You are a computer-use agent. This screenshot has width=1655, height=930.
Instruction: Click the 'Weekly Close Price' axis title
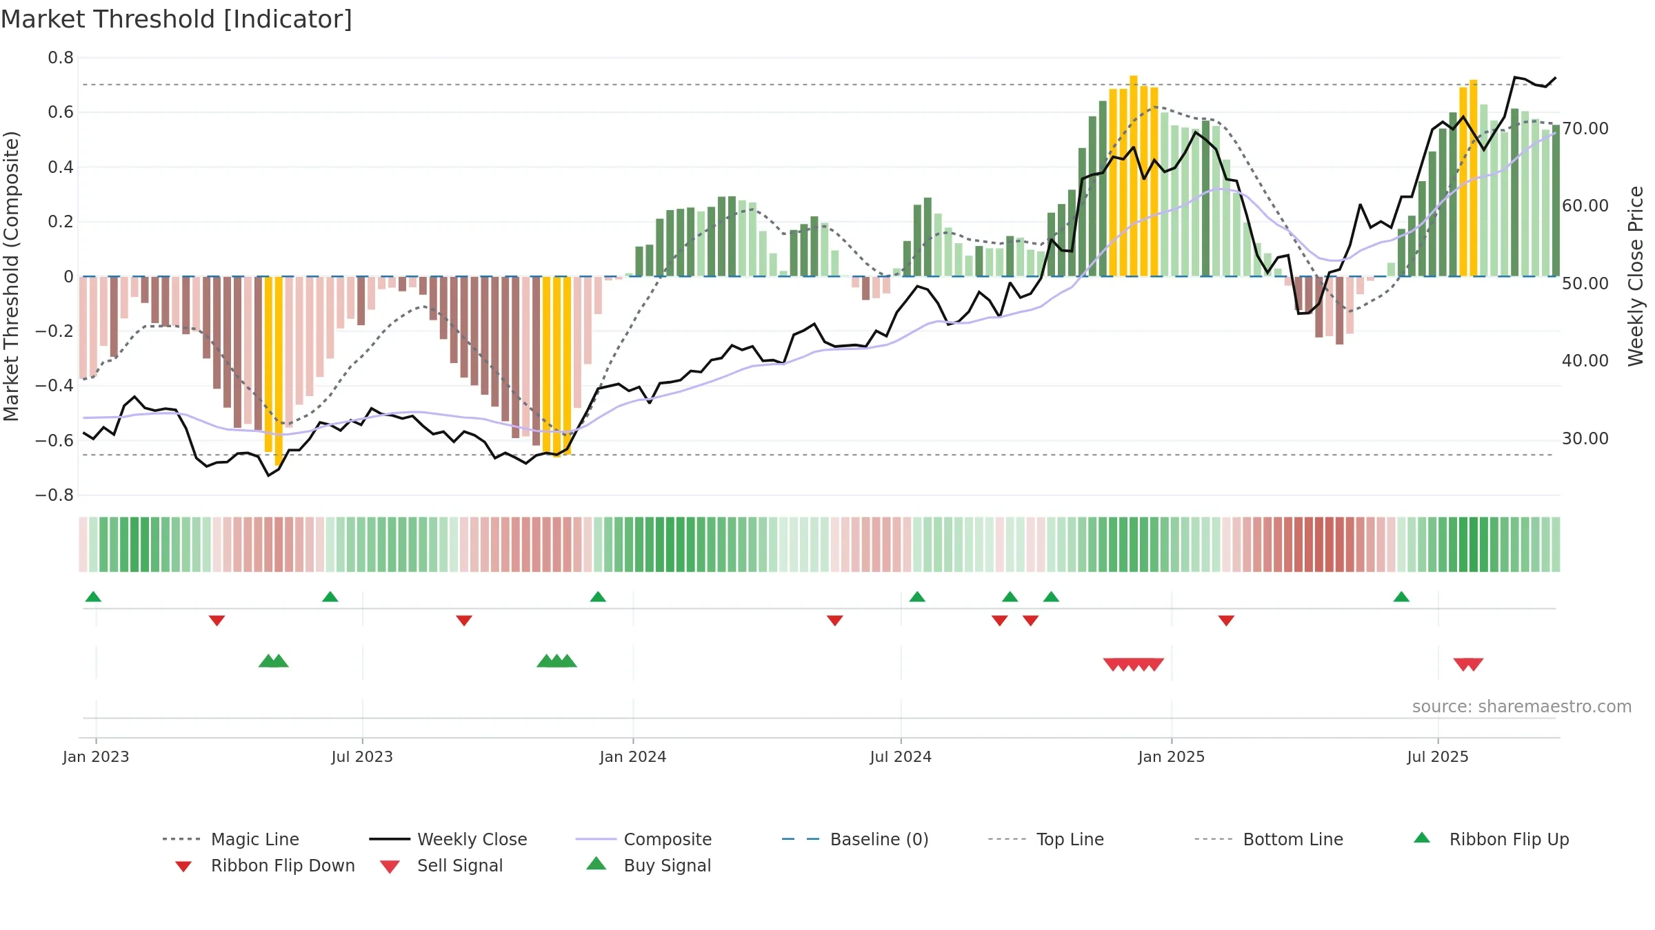pos(1636,276)
